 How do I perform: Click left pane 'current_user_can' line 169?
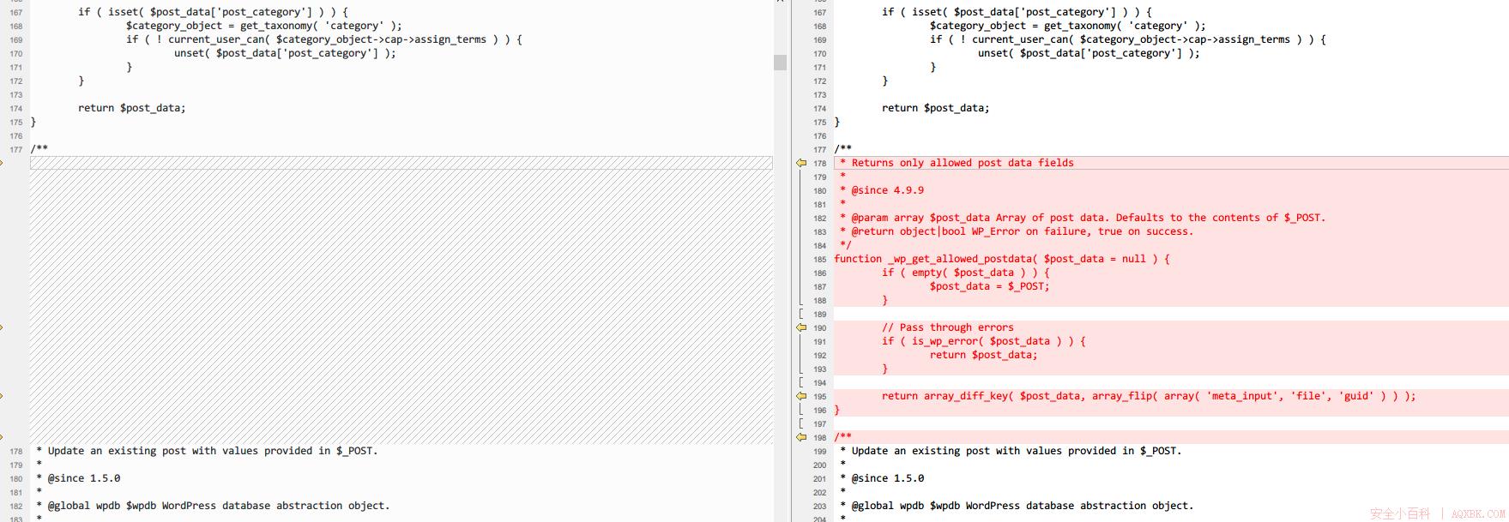(324, 39)
